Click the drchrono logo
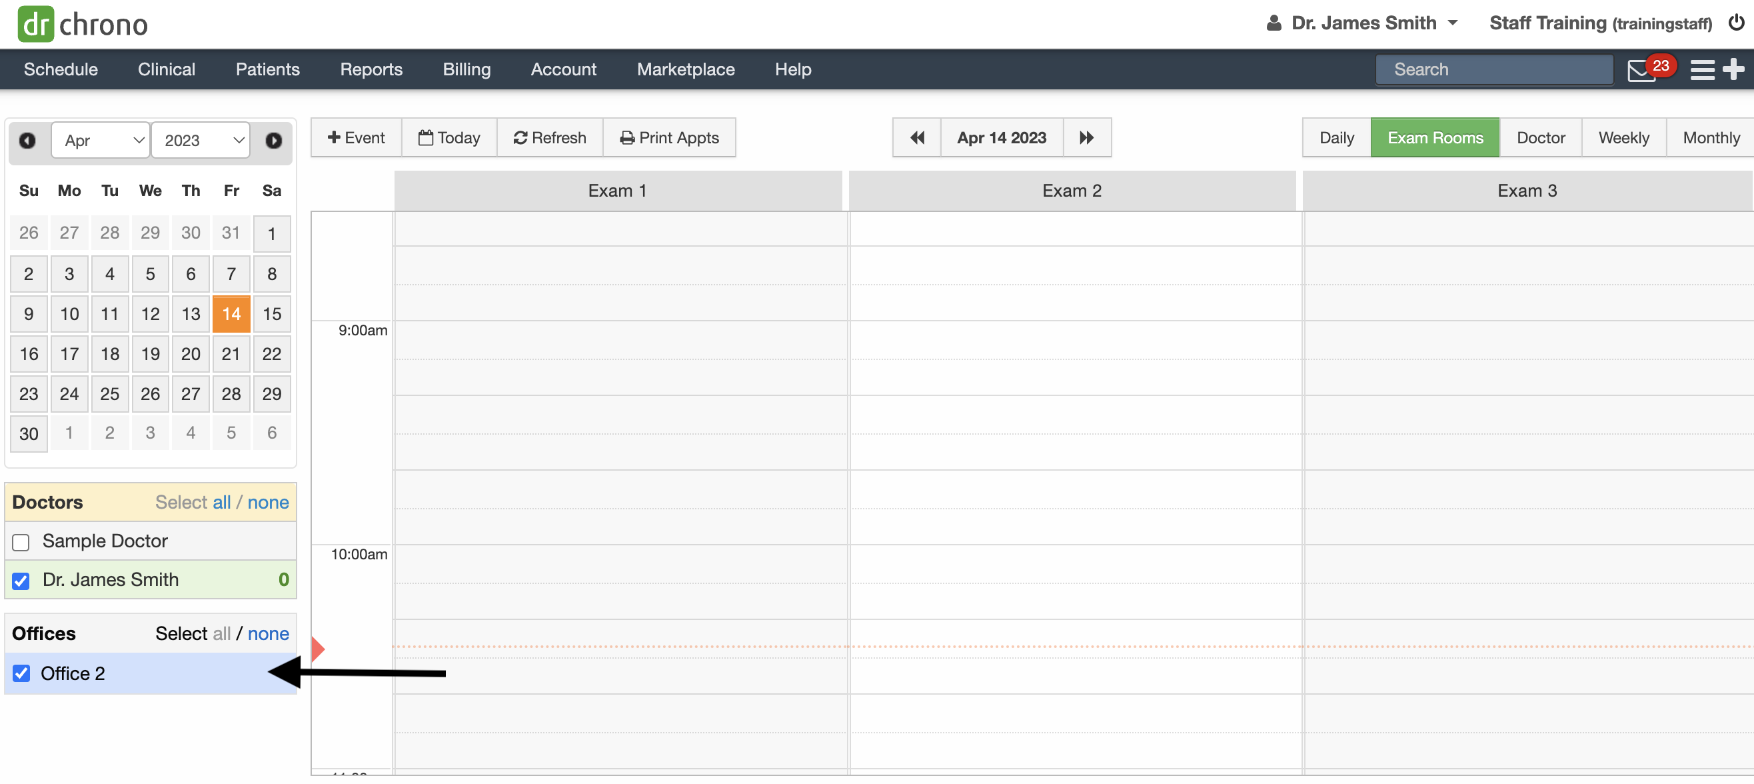The image size is (1754, 784). (83, 24)
